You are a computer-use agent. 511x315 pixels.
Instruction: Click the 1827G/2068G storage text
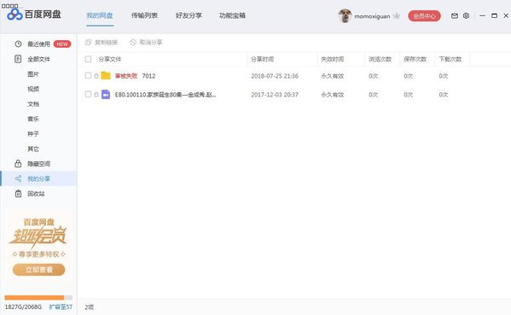pos(23,306)
